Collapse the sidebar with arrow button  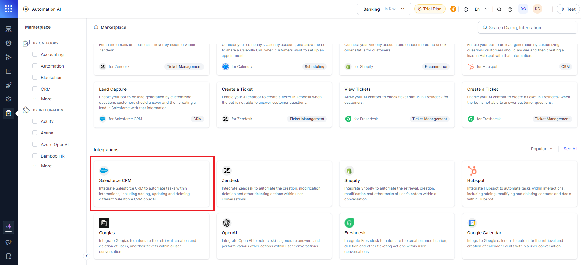(x=87, y=256)
